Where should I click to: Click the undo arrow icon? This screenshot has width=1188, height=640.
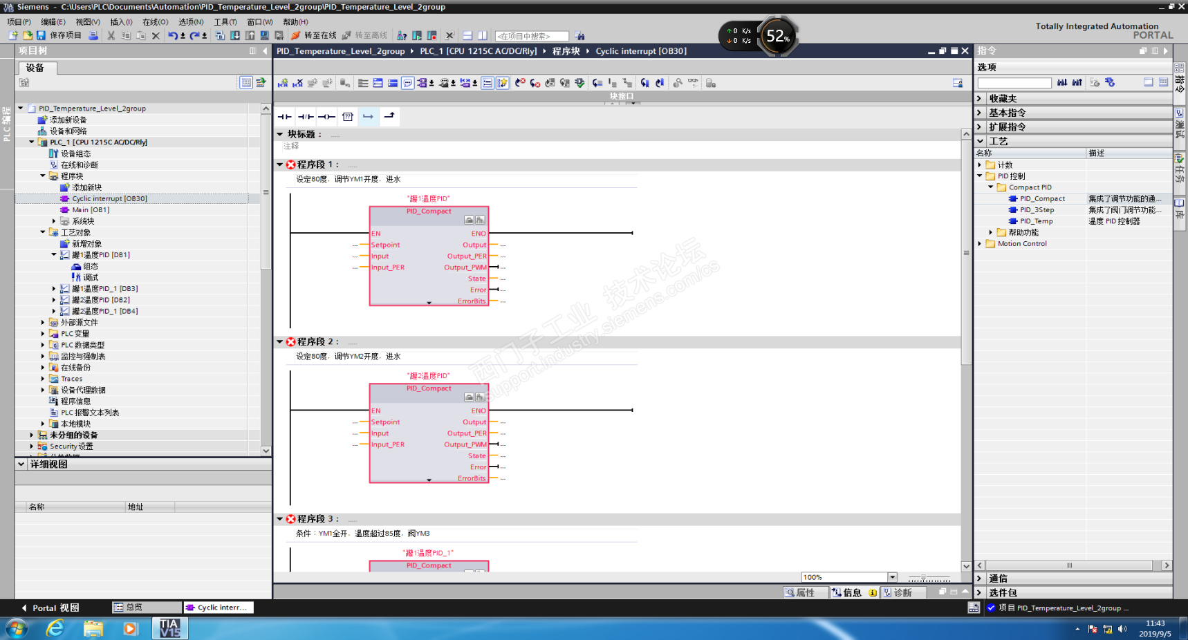(172, 35)
